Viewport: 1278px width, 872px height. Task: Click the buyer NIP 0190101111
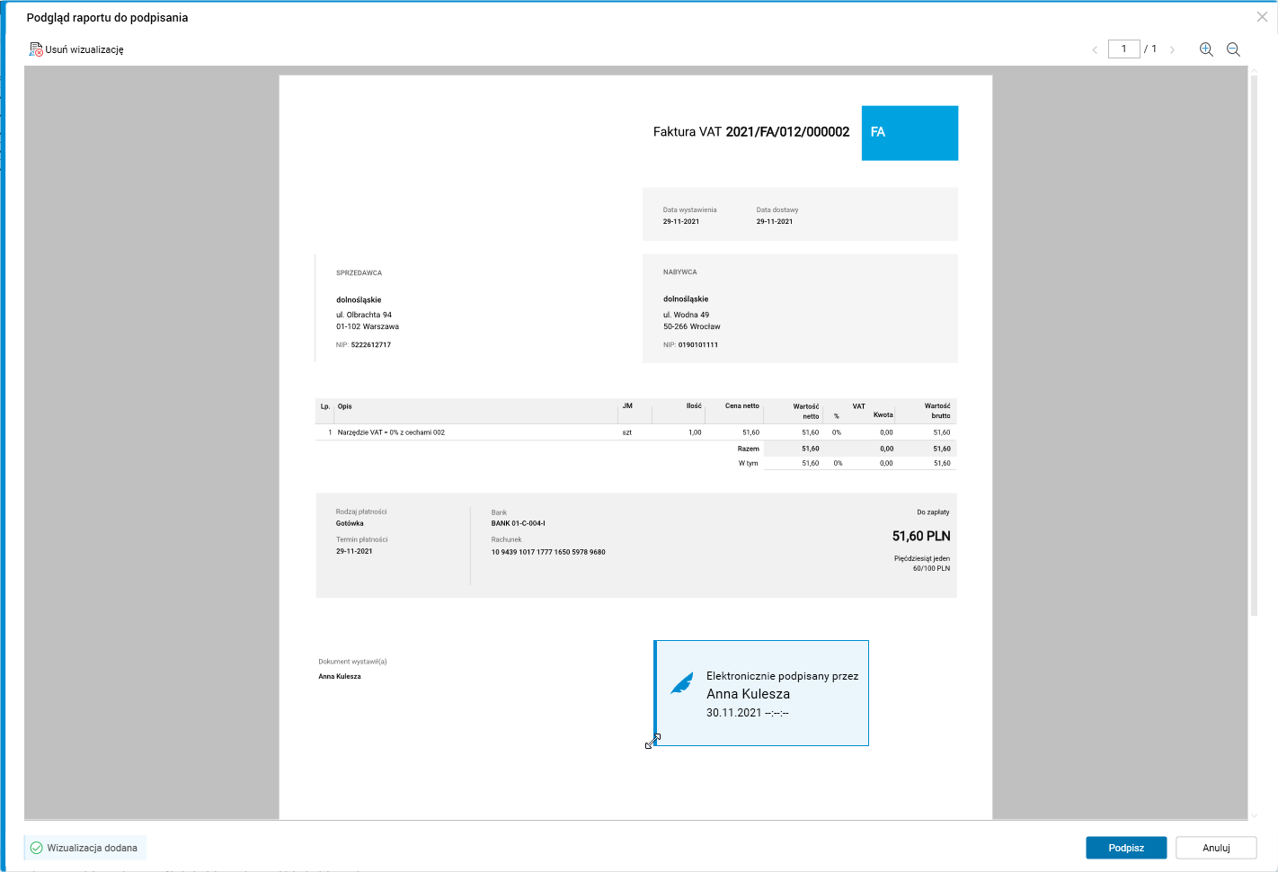[698, 345]
